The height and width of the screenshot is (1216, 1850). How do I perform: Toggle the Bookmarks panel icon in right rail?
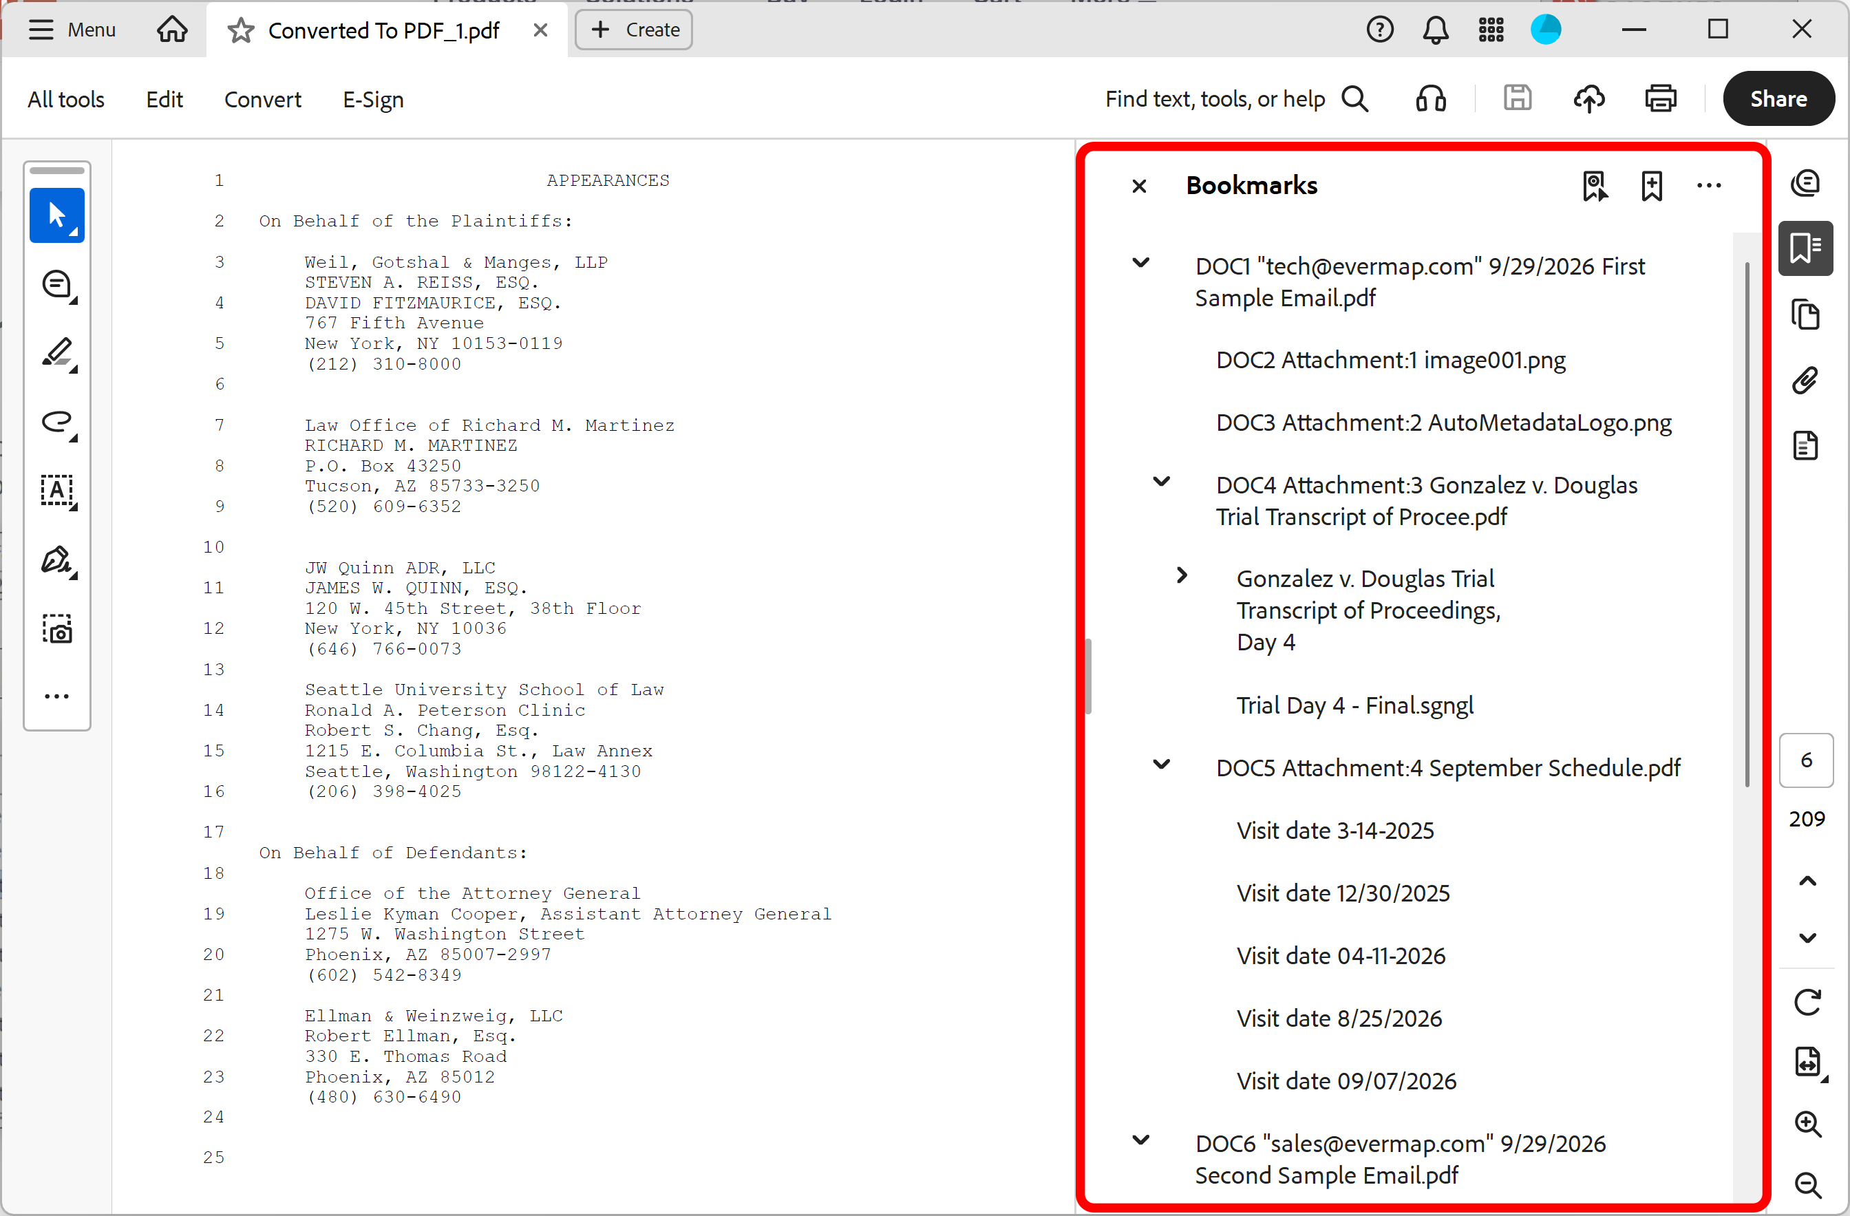pyautogui.click(x=1806, y=248)
